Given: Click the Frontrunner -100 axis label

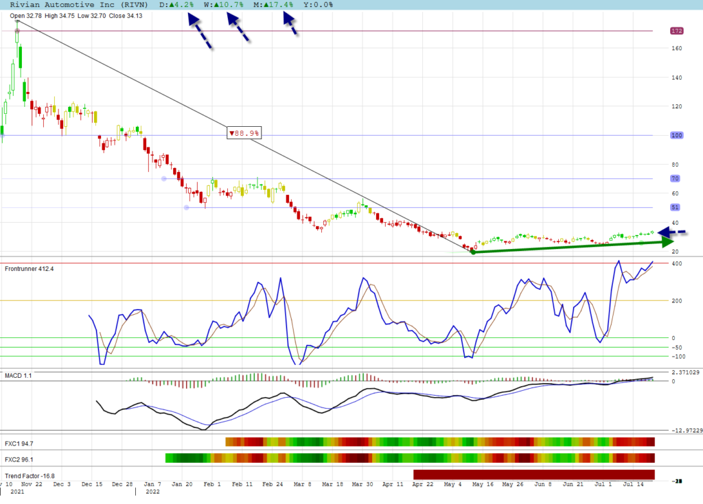Looking at the screenshot, I should tap(678, 357).
